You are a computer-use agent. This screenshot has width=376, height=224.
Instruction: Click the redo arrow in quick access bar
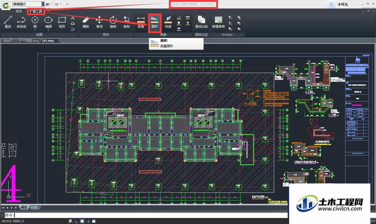tap(57, 4)
